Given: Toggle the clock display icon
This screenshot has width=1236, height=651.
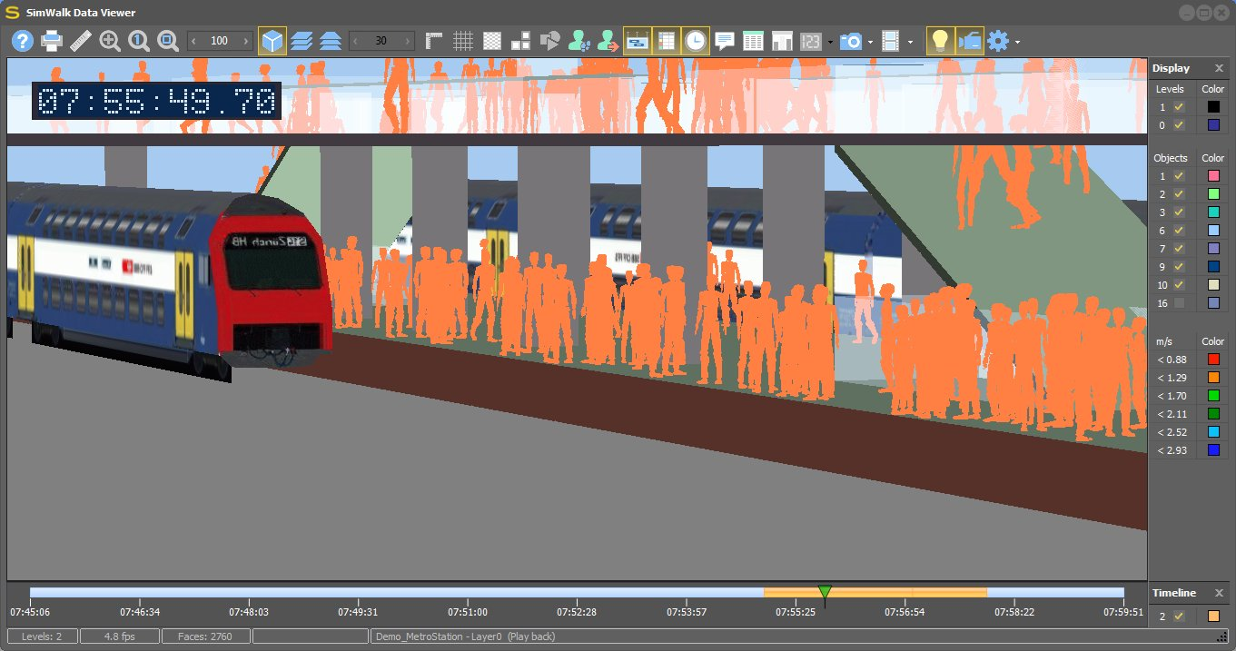Looking at the screenshot, I should click(x=696, y=41).
